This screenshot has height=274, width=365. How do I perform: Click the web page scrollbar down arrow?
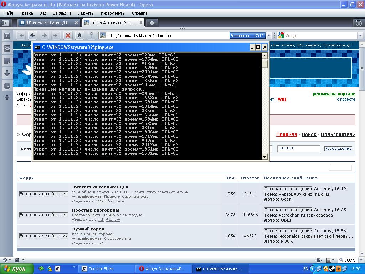pos(362,254)
